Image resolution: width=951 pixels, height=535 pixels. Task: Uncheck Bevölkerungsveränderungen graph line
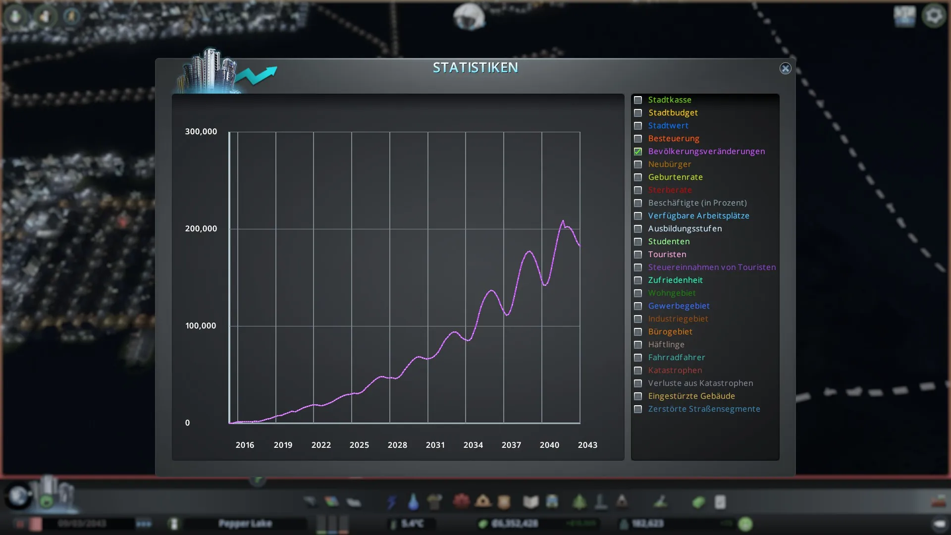638,152
